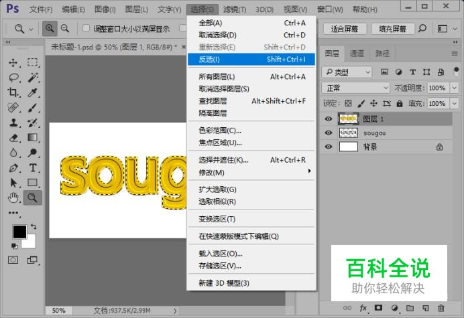464x318 pixels.
Task: Select the Lasso tool
Action: coord(13,78)
